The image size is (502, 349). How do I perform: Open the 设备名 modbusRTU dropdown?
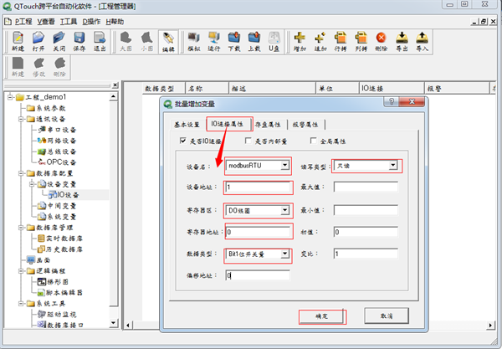(x=286, y=166)
